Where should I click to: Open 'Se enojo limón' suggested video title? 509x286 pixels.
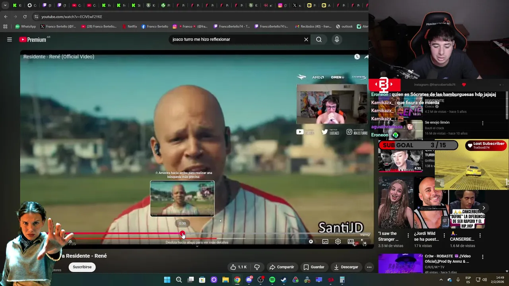[437, 122]
